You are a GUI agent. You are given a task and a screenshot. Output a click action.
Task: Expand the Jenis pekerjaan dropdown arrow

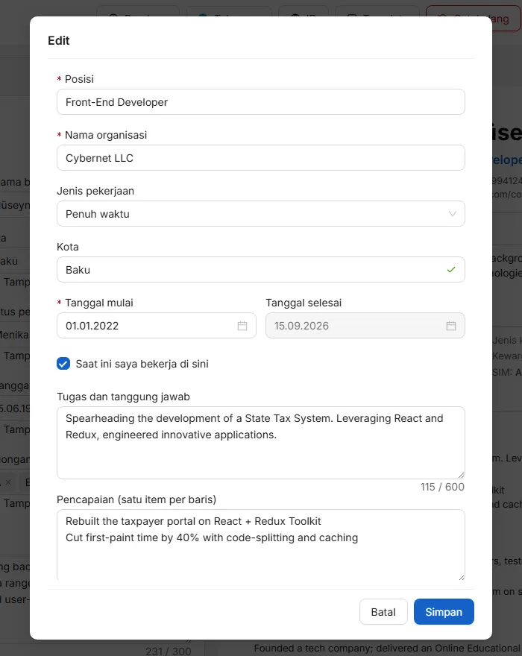click(x=452, y=214)
